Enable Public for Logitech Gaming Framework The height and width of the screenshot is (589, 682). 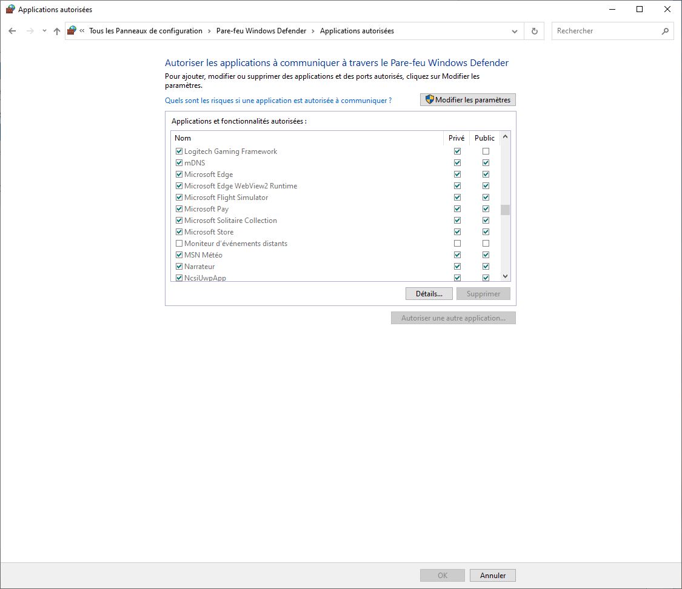click(486, 151)
